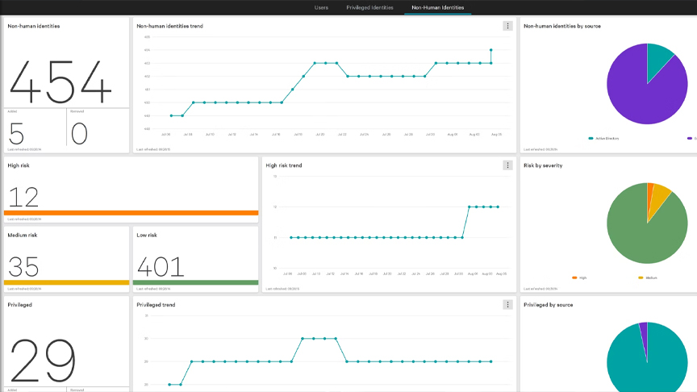Switch to the Privileged Identities tab
This screenshot has width=697, height=392.
(x=369, y=7)
